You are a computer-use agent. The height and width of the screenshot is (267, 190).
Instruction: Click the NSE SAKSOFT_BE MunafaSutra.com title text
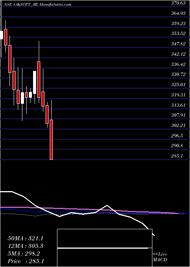pyautogui.click(x=37, y=5)
